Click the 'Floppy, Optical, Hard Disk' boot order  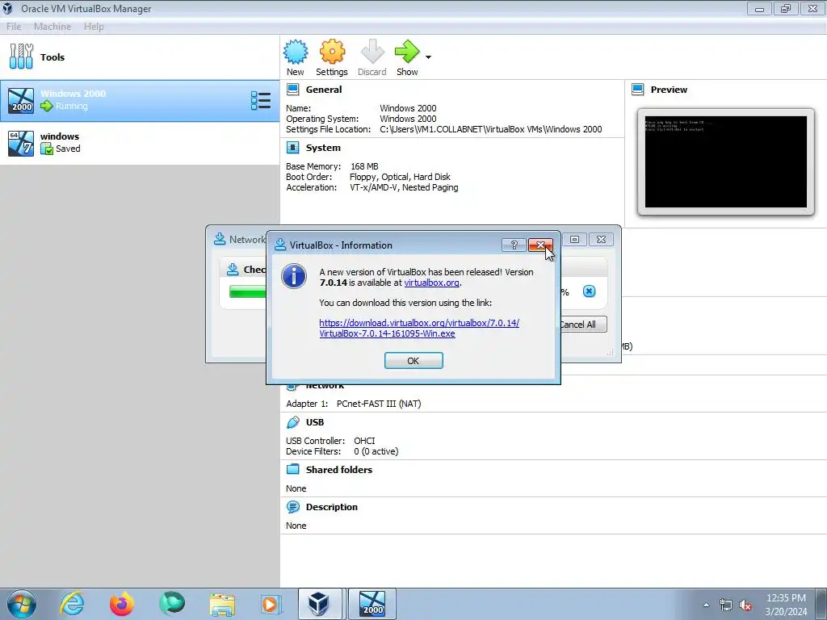400,177
